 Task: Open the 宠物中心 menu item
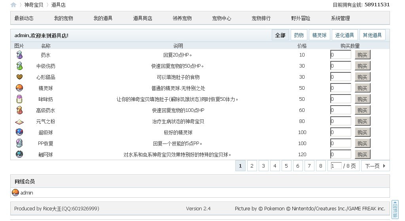(221, 18)
